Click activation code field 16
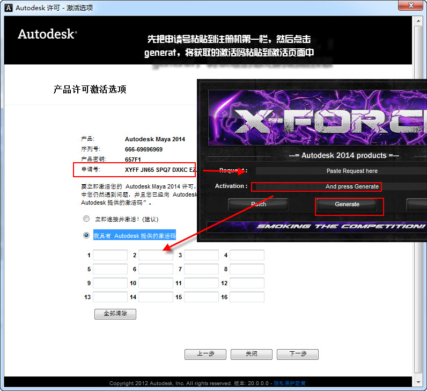The width and height of the screenshot is (427, 391). click(x=247, y=297)
